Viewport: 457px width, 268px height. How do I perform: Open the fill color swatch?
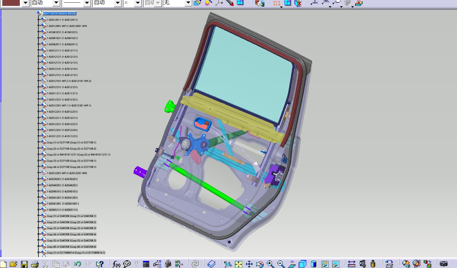[11, 3]
